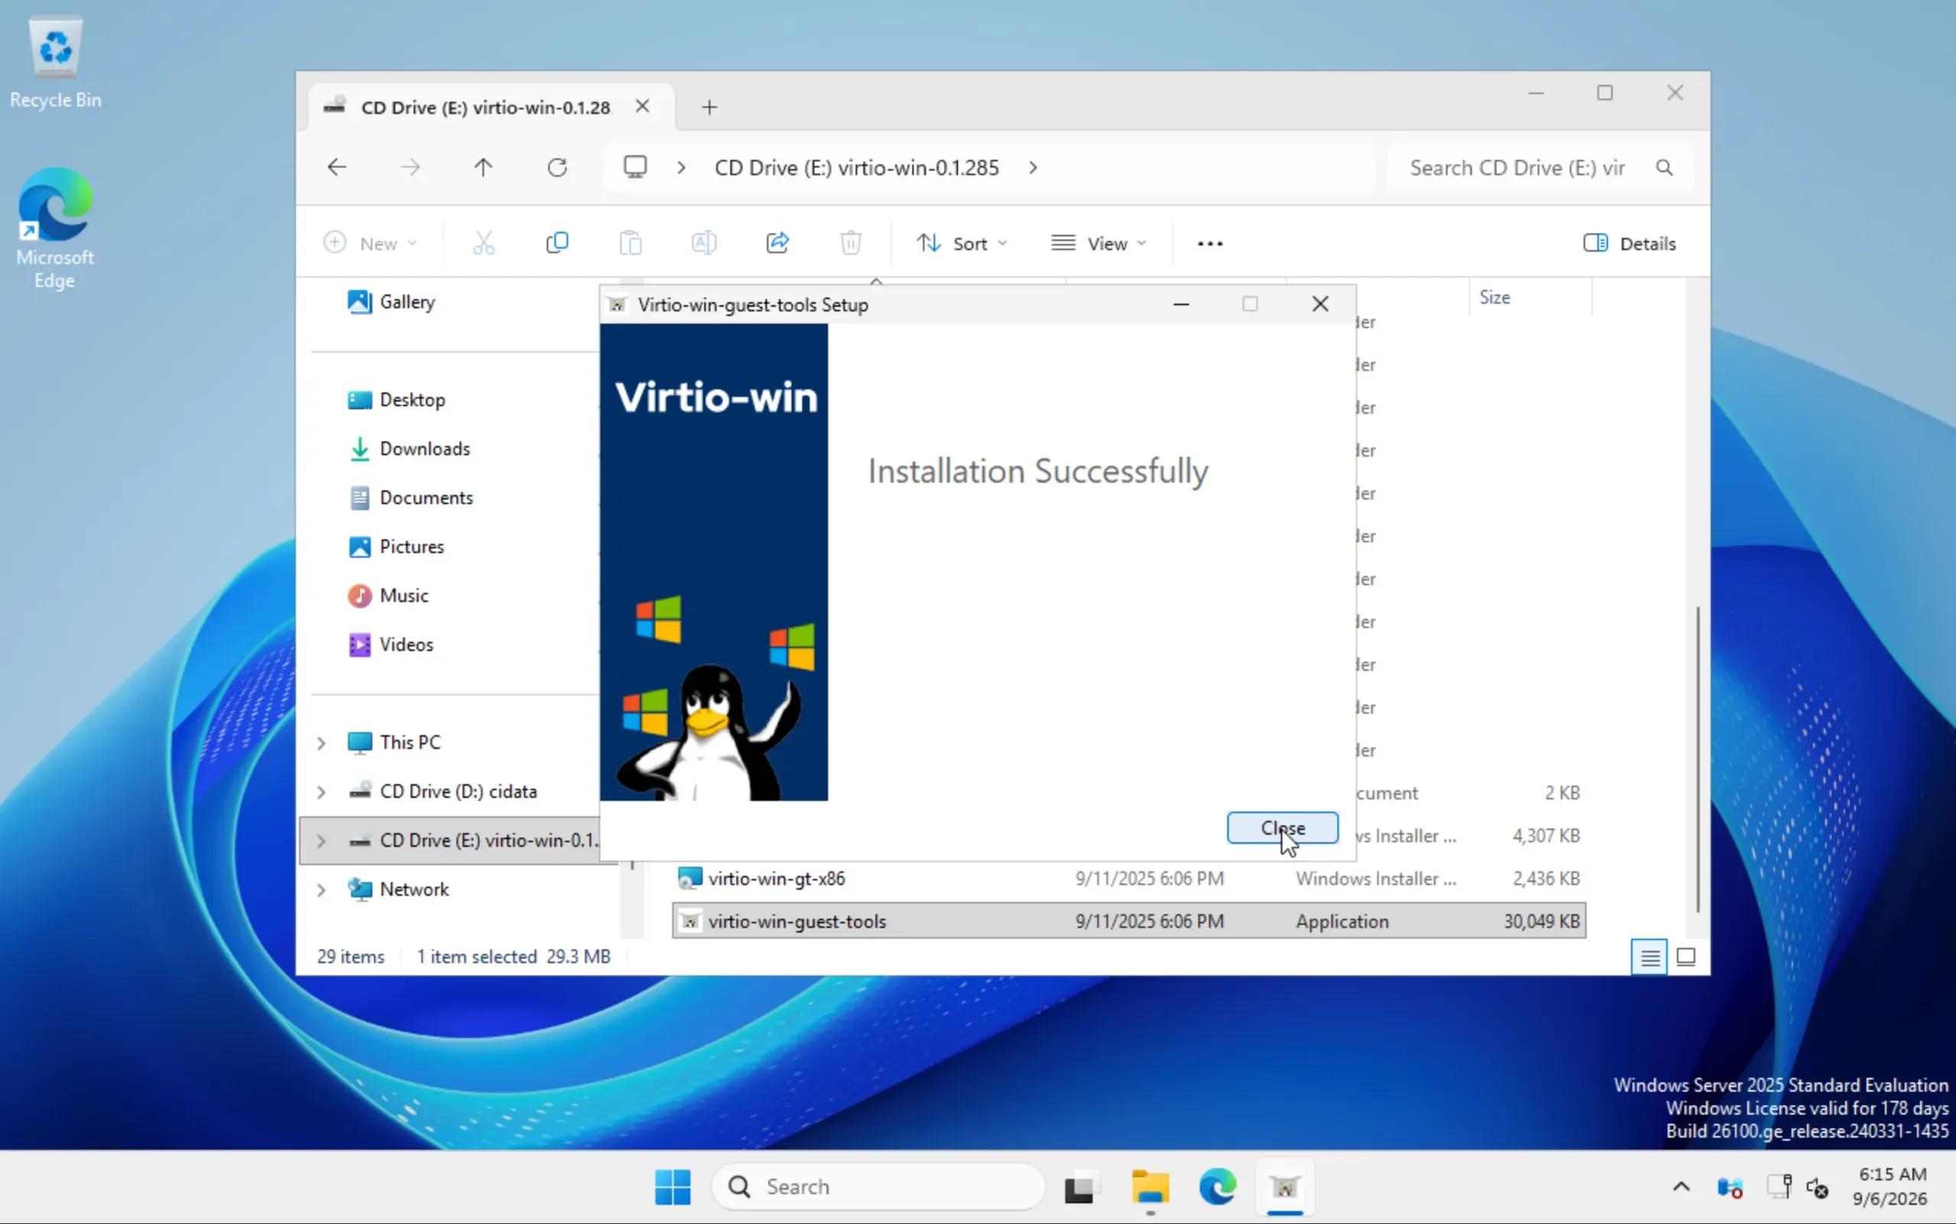
Task: Switch to details list view layout
Action: click(x=1649, y=958)
